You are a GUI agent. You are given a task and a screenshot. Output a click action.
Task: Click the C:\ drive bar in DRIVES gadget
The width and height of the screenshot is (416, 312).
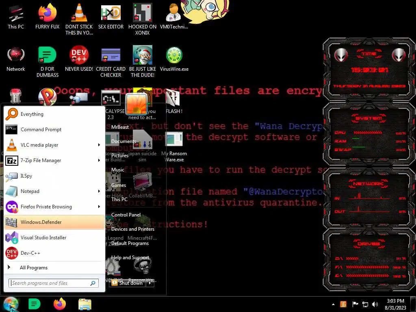click(352, 258)
